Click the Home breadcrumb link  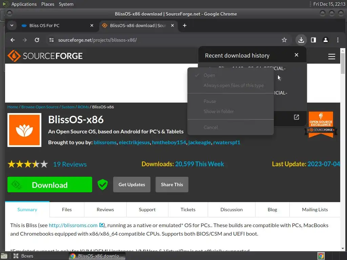13,107
